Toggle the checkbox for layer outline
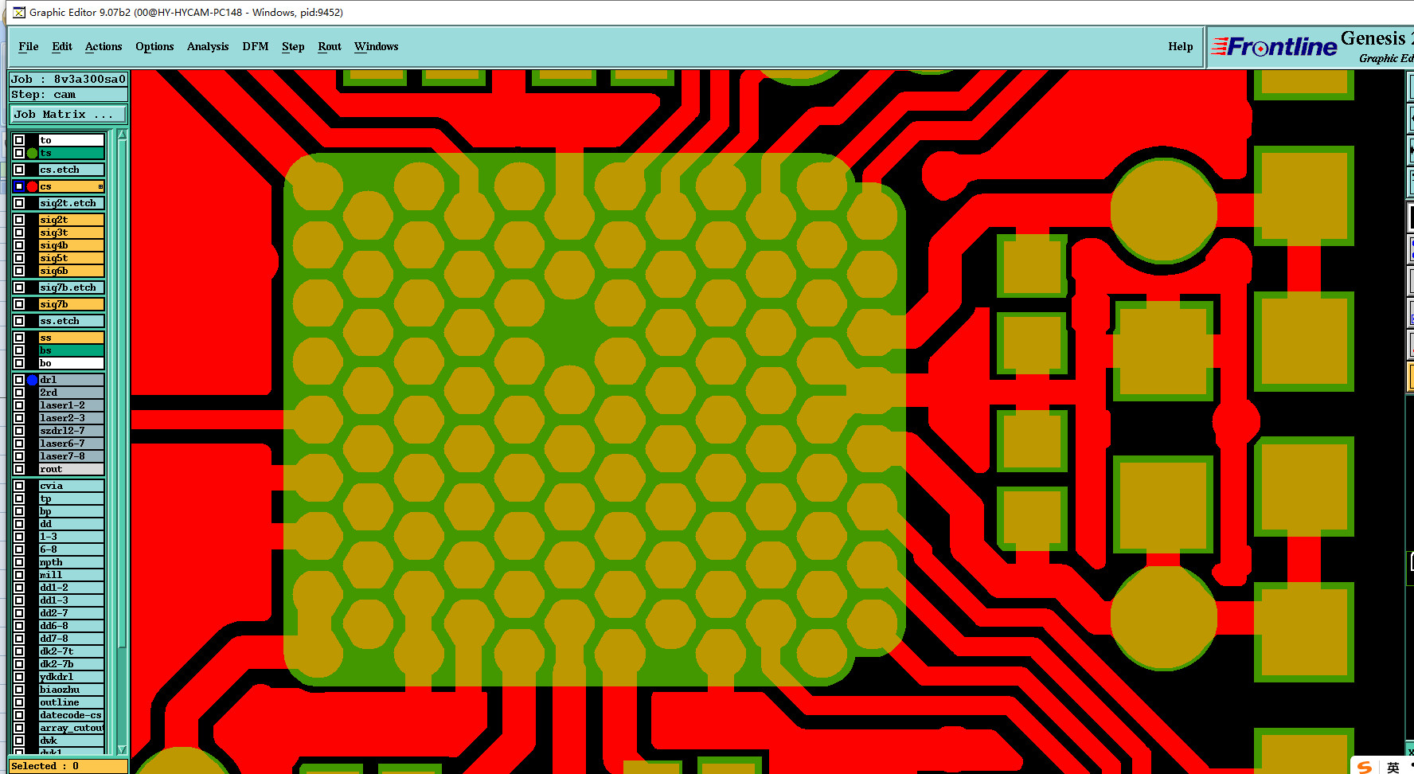1414x774 pixels. point(19,702)
